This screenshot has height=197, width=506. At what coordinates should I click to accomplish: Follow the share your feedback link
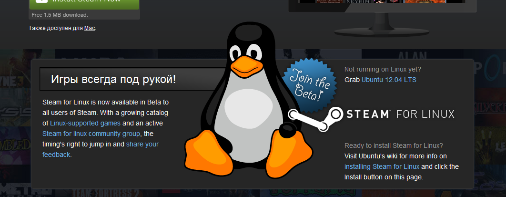(x=101, y=149)
